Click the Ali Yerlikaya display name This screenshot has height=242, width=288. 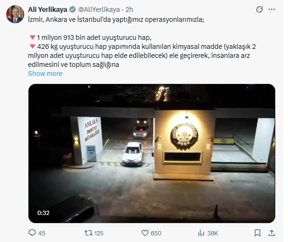pyautogui.click(x=47, y=9)
